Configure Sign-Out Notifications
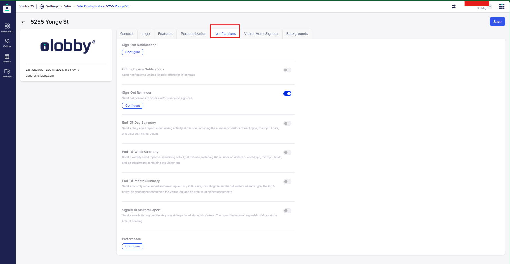The width and height of the screenshot is (510, 264). 133,52
